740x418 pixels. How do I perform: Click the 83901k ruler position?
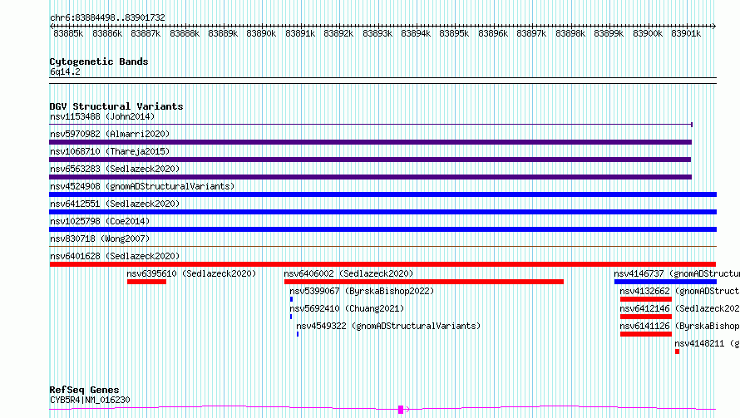pyautogui.click(x=686, y=33)
